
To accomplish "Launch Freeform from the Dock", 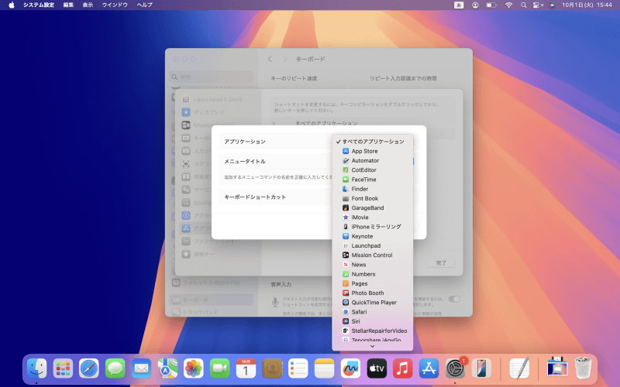I will [x=350, y=368].
